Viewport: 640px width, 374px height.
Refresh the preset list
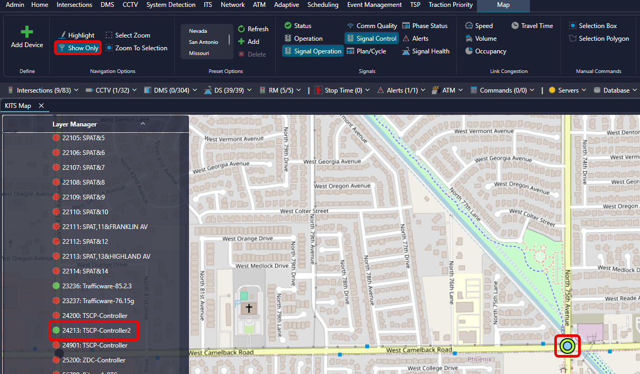pyautogui.click(x=253, y=29)
